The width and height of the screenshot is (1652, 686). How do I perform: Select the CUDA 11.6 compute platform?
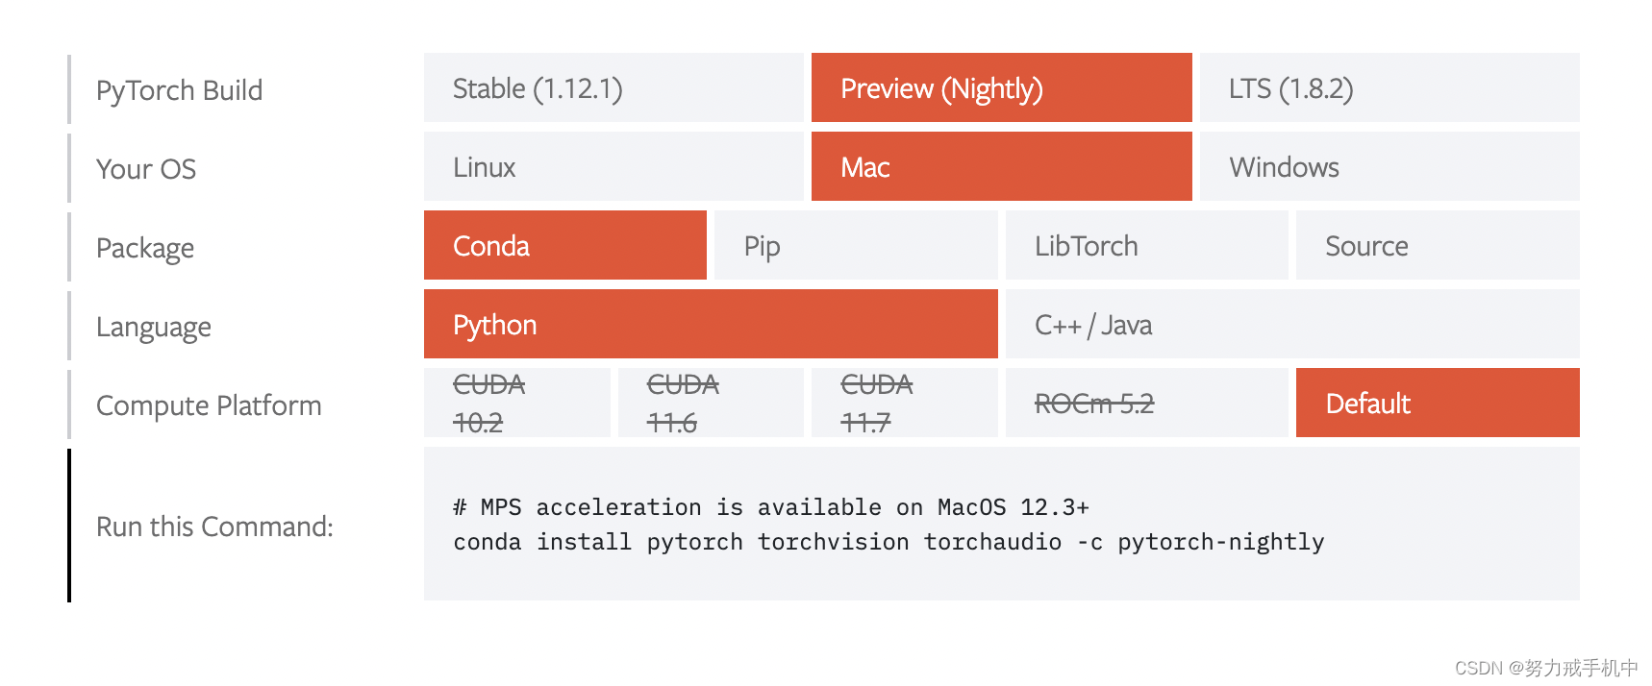pos(710,403)
